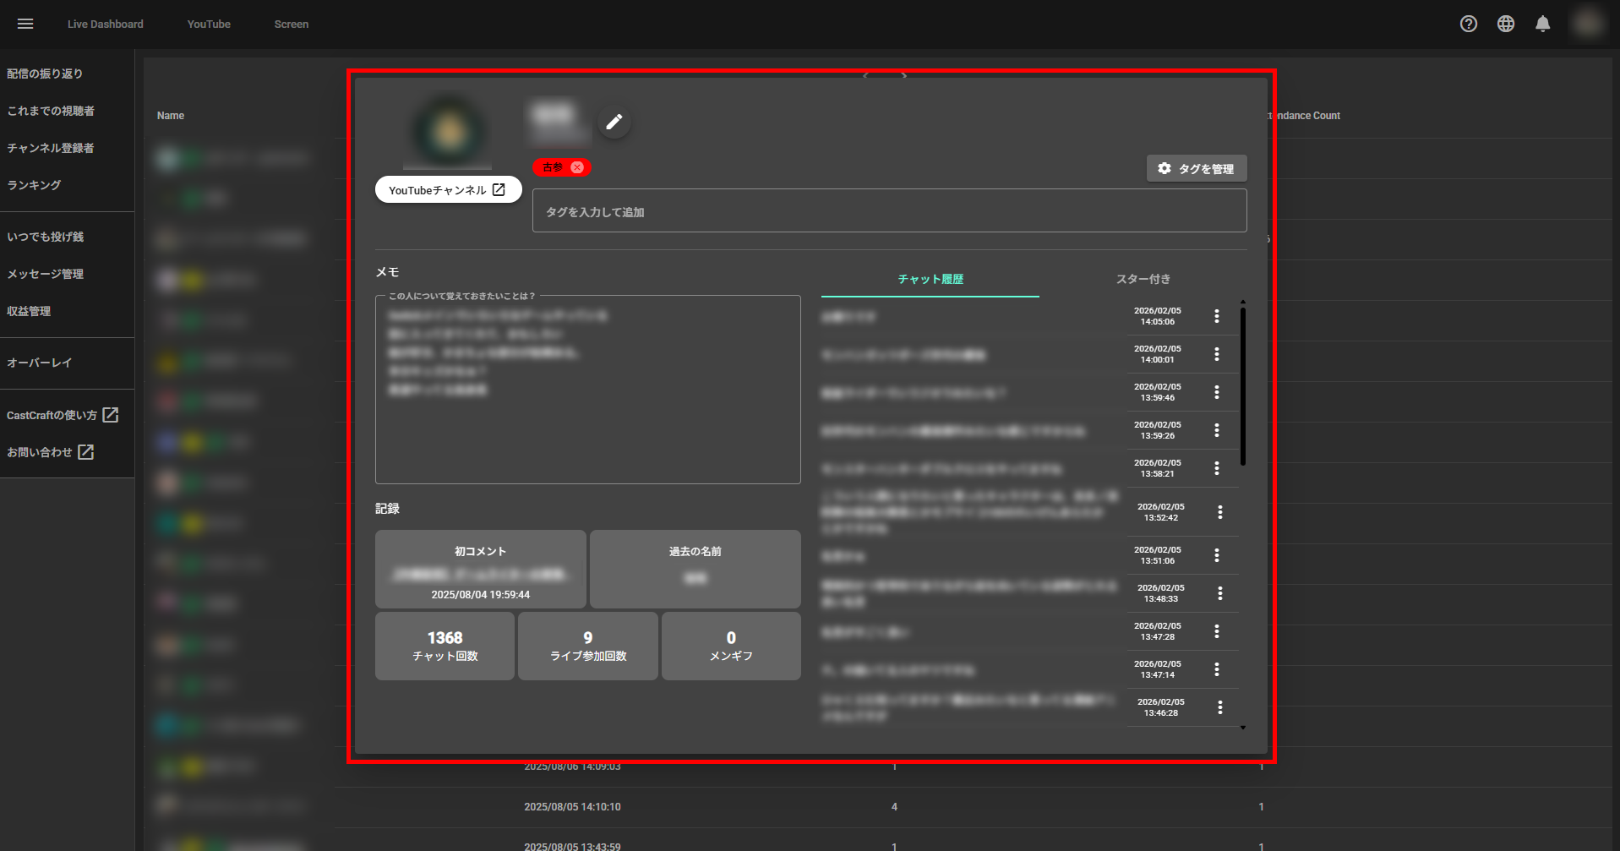
Task: Open the notifications bell icon
Action: (1542, 24)
